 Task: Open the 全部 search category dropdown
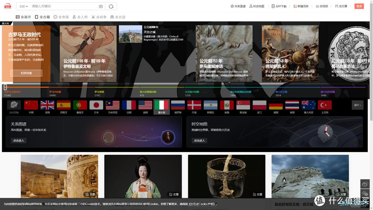(23, 6)
